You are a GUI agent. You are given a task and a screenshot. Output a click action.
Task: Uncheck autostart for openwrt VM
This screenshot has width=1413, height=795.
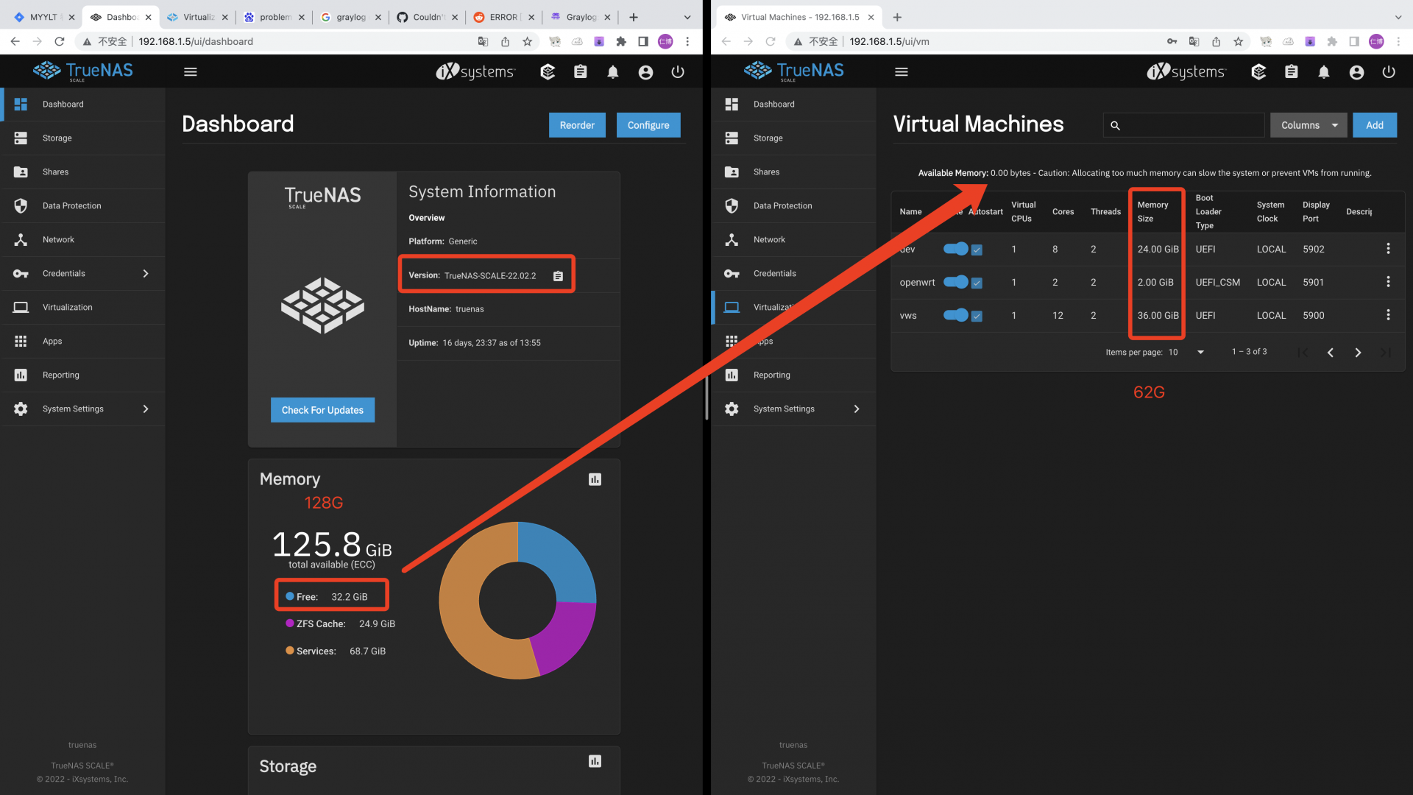pos(977,283)
